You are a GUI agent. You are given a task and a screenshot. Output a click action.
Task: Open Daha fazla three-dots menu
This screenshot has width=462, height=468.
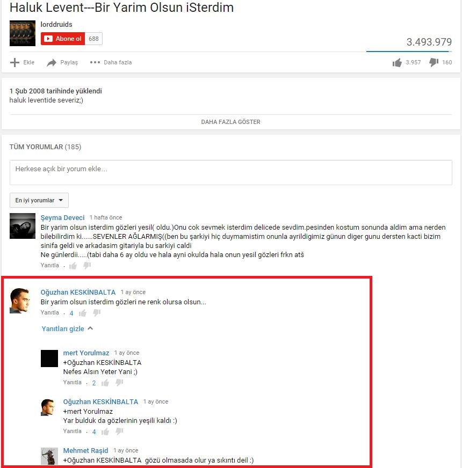coord(95,62)
